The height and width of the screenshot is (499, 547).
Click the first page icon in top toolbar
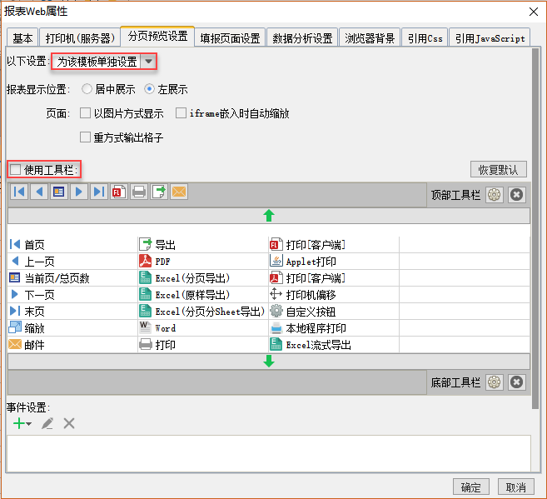click(x=19, y=192)
